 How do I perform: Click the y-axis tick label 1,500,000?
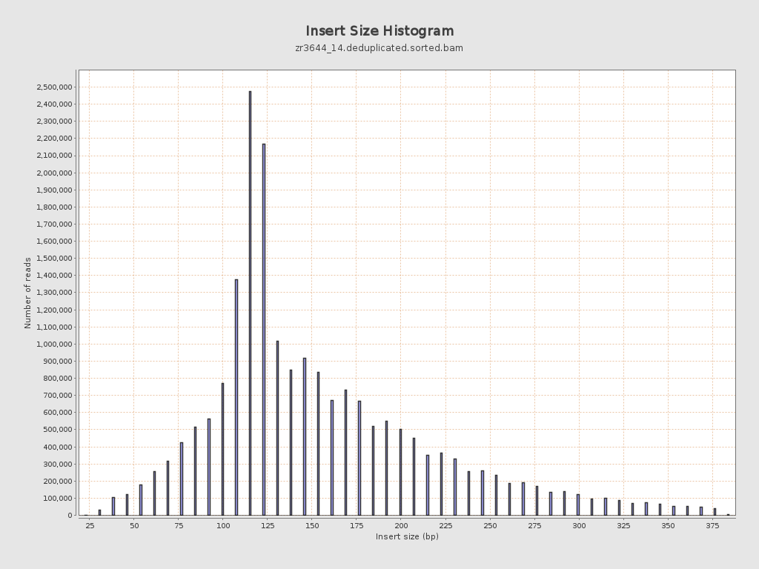coord(54,259)
